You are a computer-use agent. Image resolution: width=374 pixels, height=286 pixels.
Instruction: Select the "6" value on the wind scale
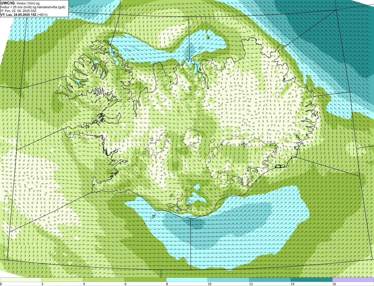tap(125, 284)
